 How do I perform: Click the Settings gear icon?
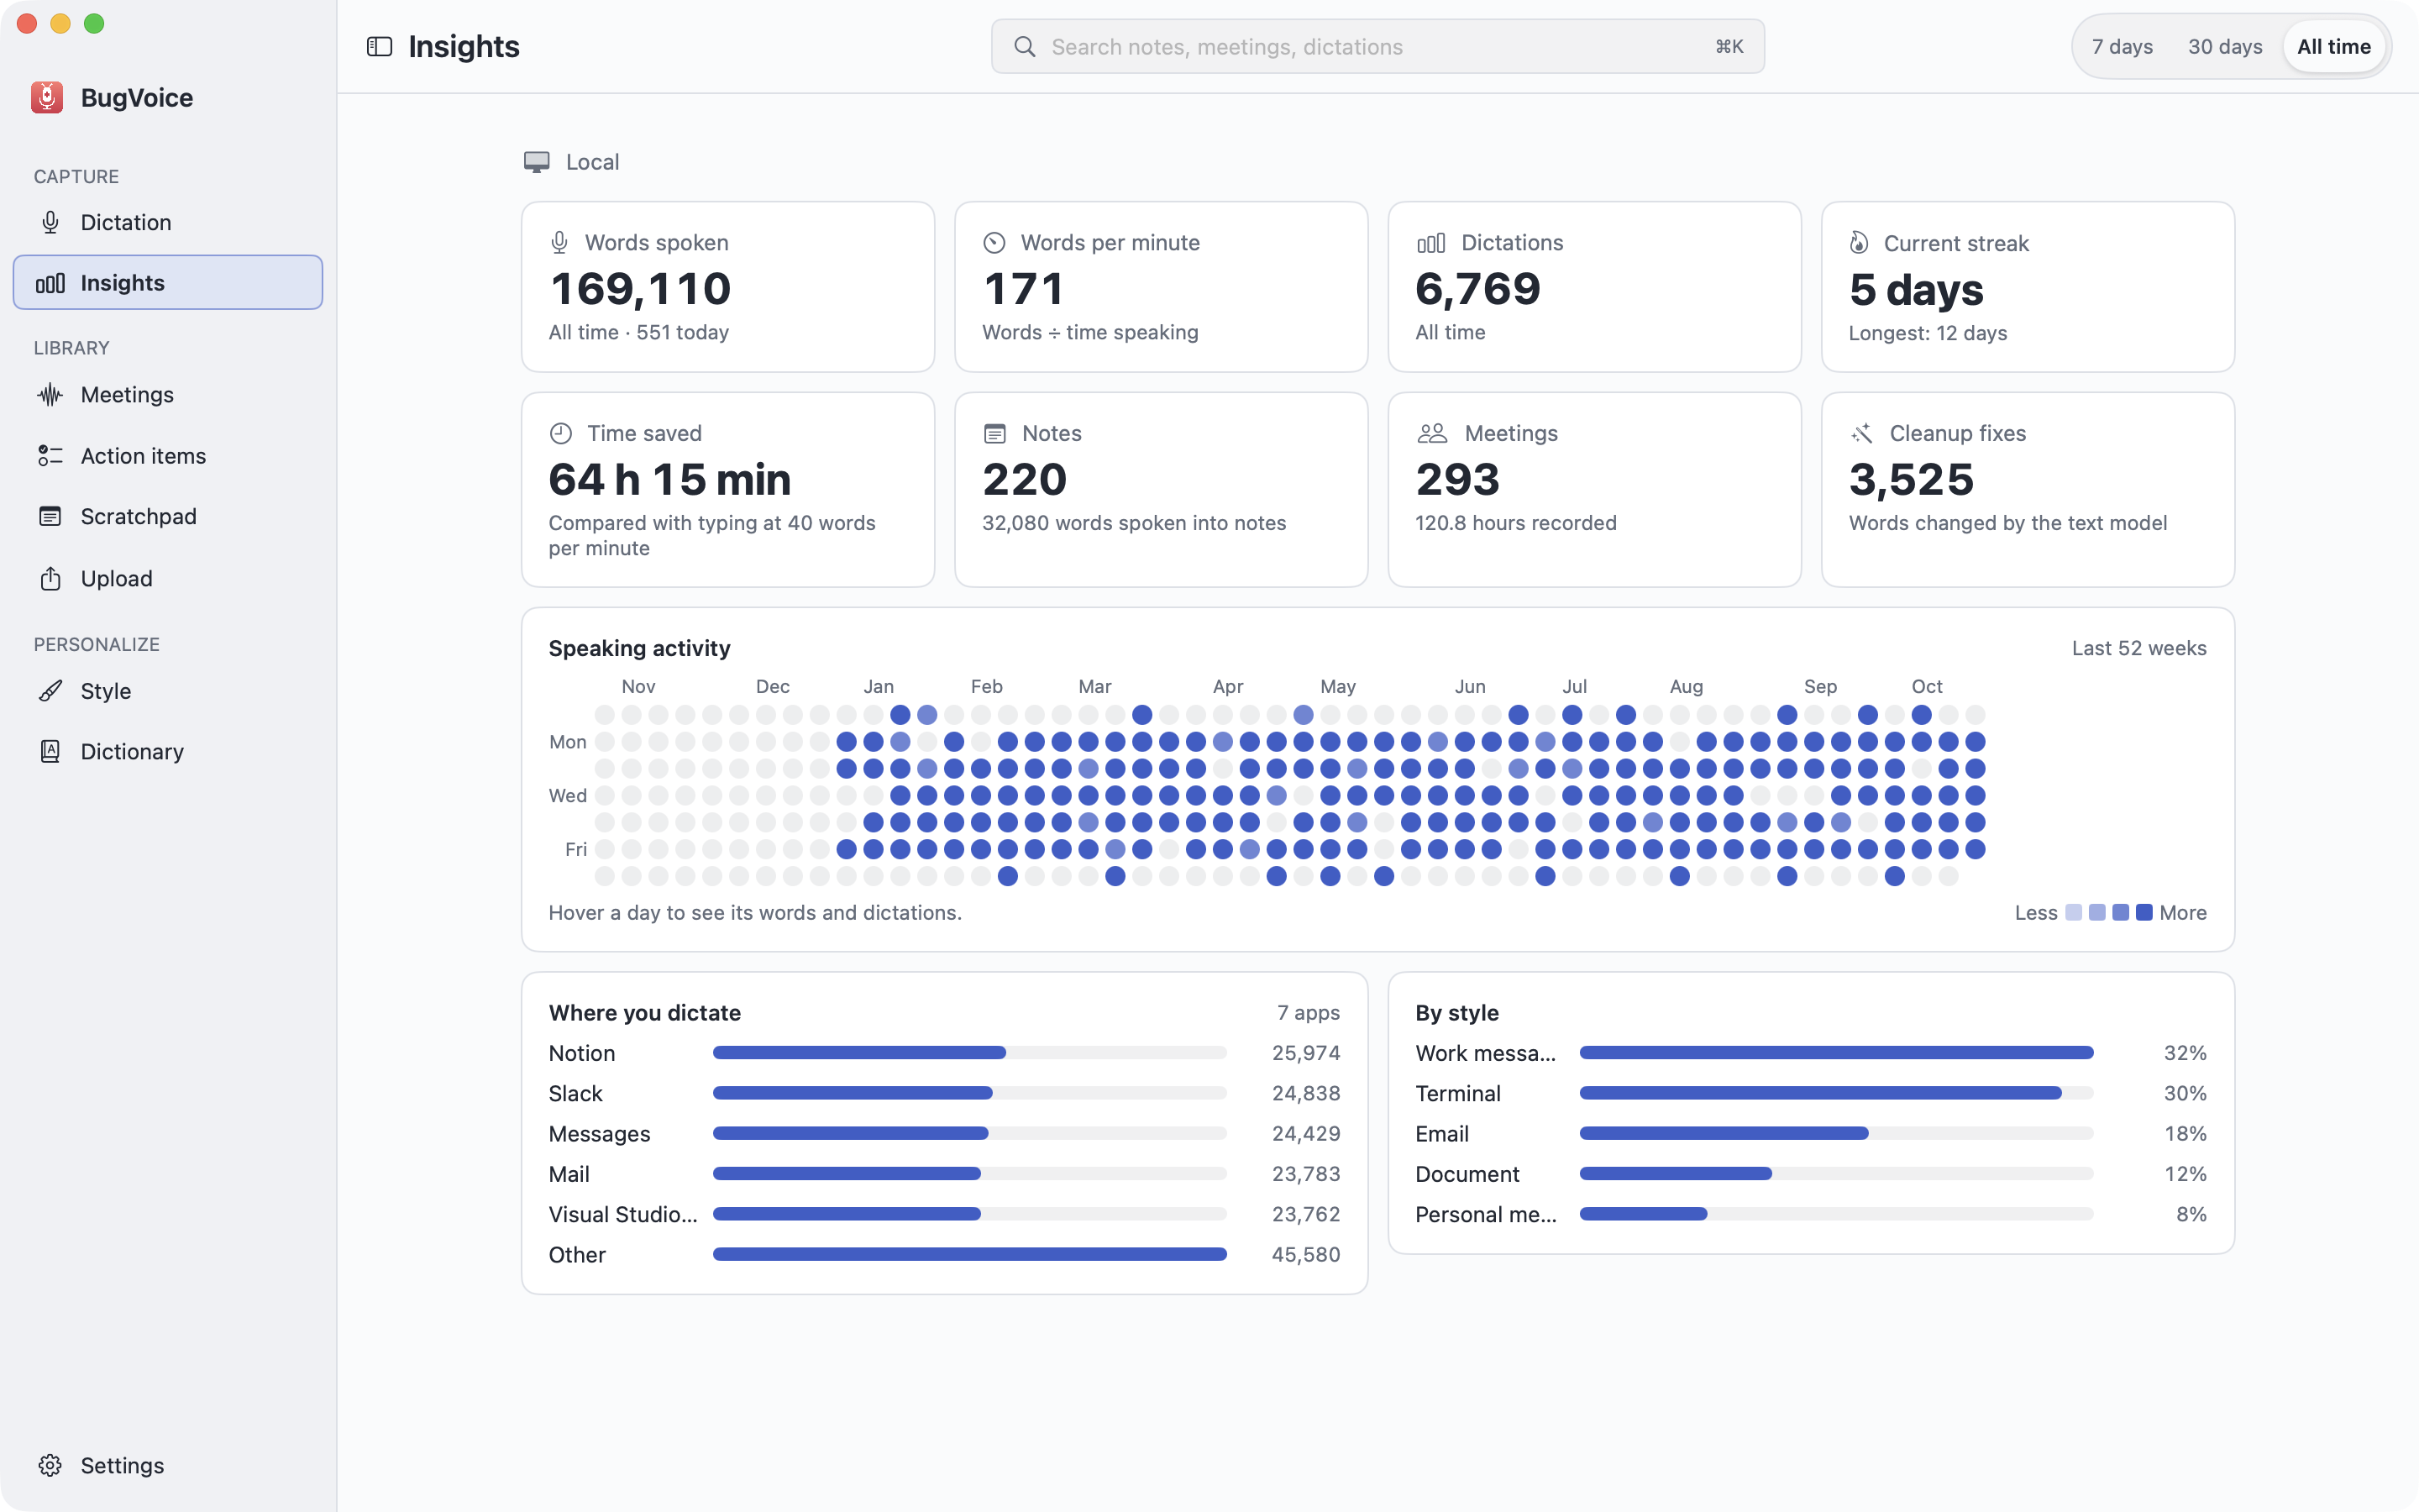pyautogui.click(x=50, y=1465)
